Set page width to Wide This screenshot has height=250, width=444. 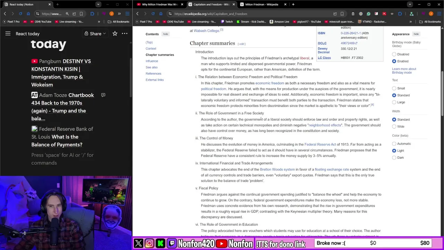tap(394, 126)
